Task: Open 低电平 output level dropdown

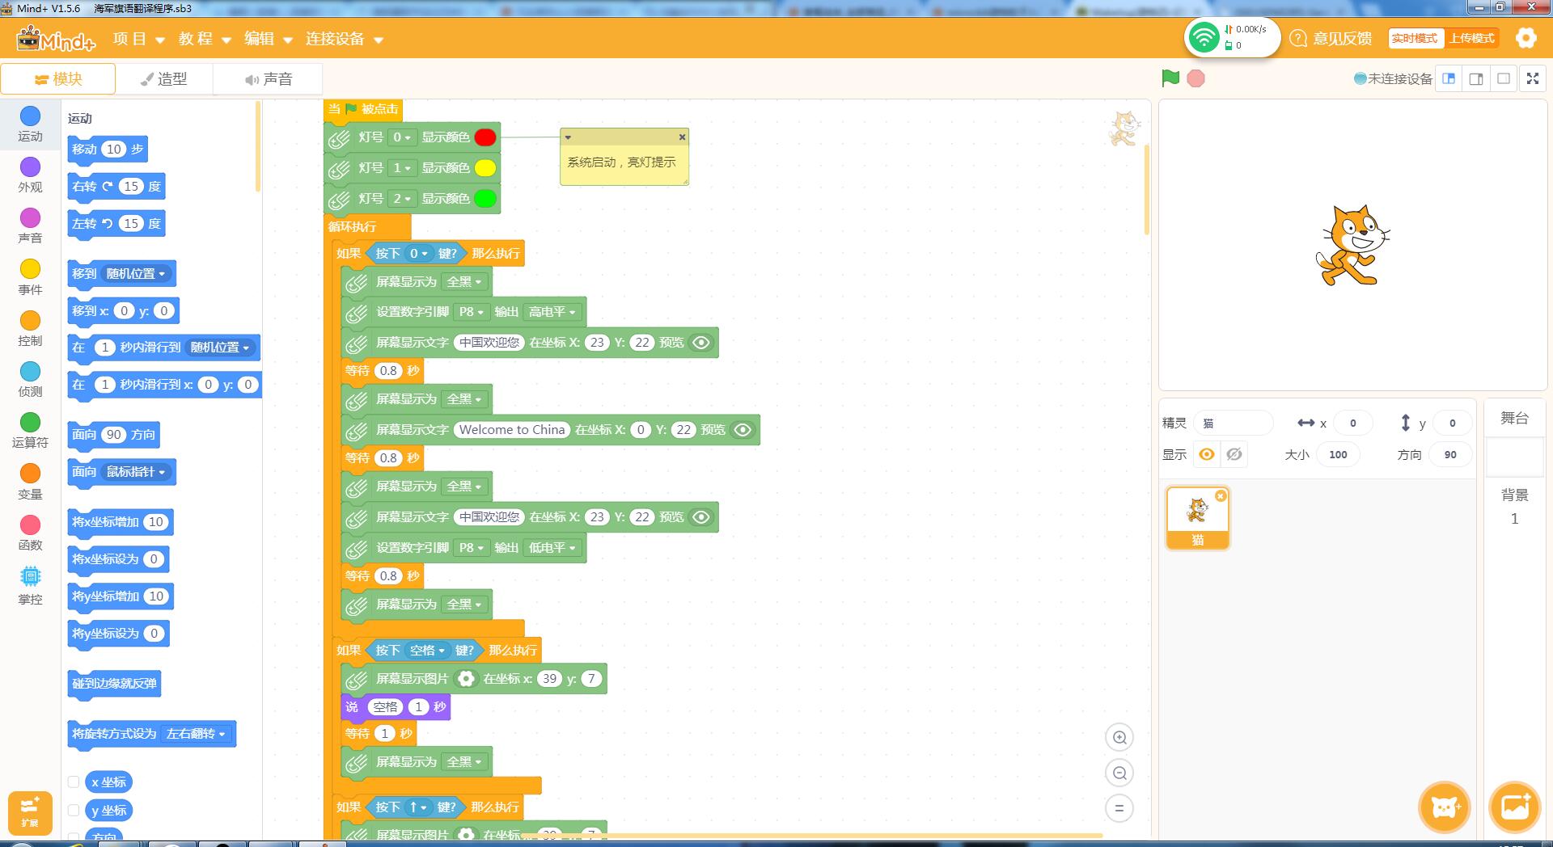Action: pos(552,548)
